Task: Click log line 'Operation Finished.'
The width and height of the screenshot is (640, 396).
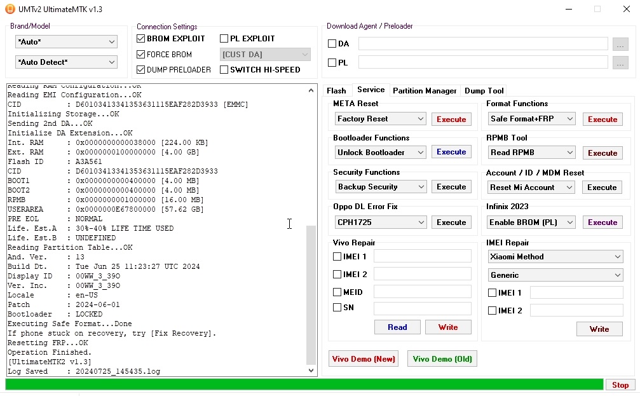Action: pyautogui.click(x=50, y=352)
